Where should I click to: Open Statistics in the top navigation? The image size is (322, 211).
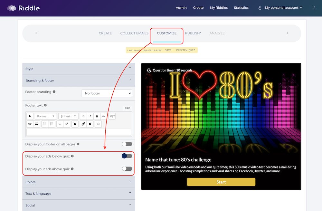[241, 8]
